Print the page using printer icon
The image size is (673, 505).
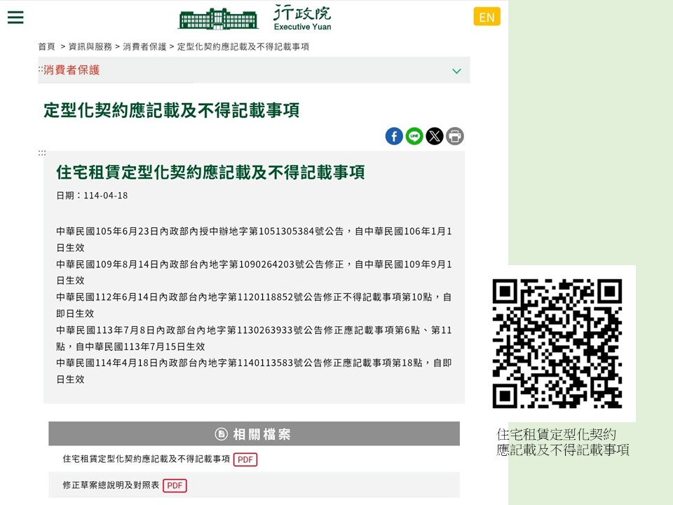point(454,136)
